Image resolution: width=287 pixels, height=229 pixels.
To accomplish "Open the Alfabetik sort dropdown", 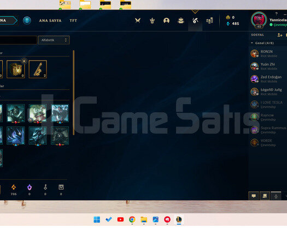I will click(54, 40).
